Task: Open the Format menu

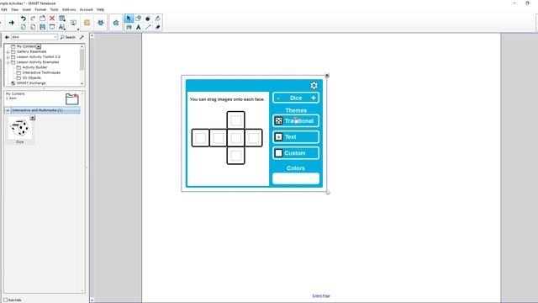Action: point(40,9)
